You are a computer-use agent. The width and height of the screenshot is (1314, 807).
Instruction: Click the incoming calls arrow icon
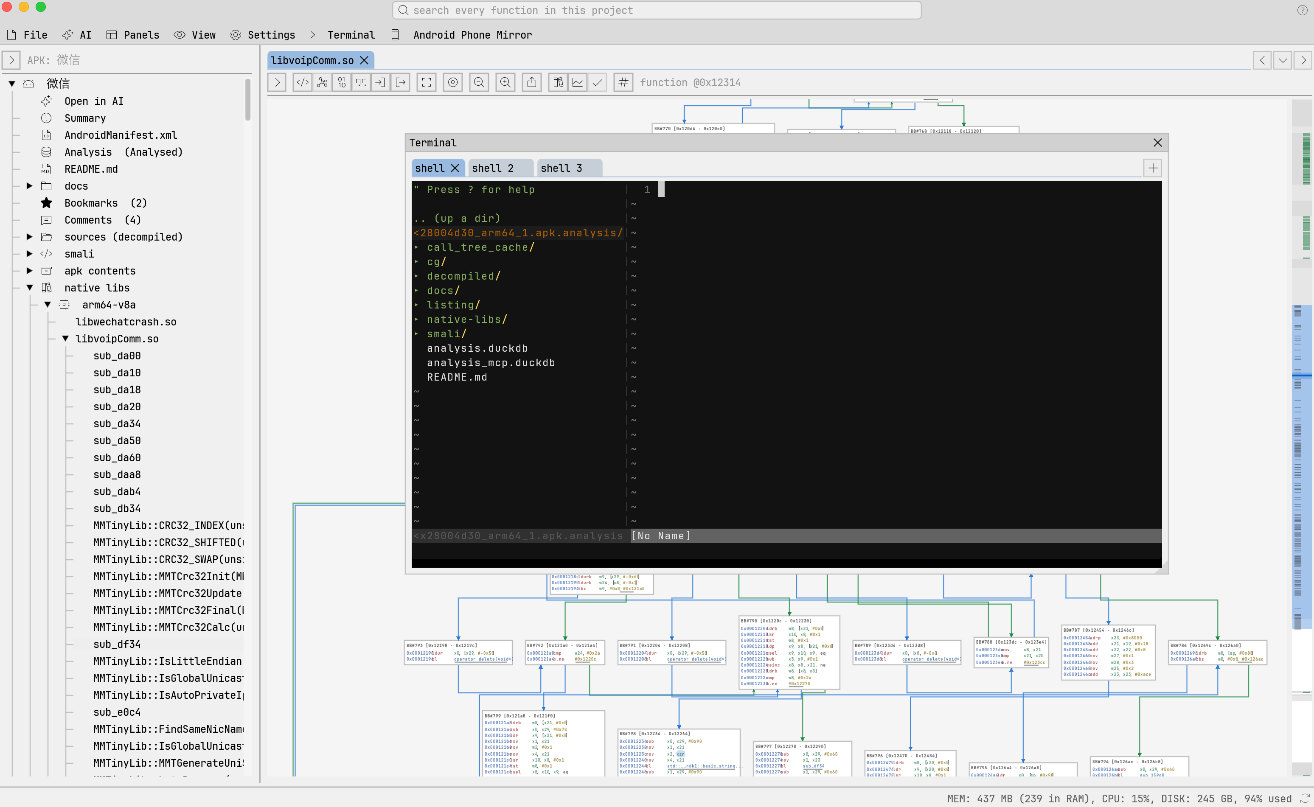click(x=380, y=82)
